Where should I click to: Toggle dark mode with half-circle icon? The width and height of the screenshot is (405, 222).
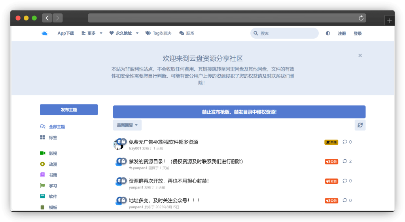[x=328, y=33]
